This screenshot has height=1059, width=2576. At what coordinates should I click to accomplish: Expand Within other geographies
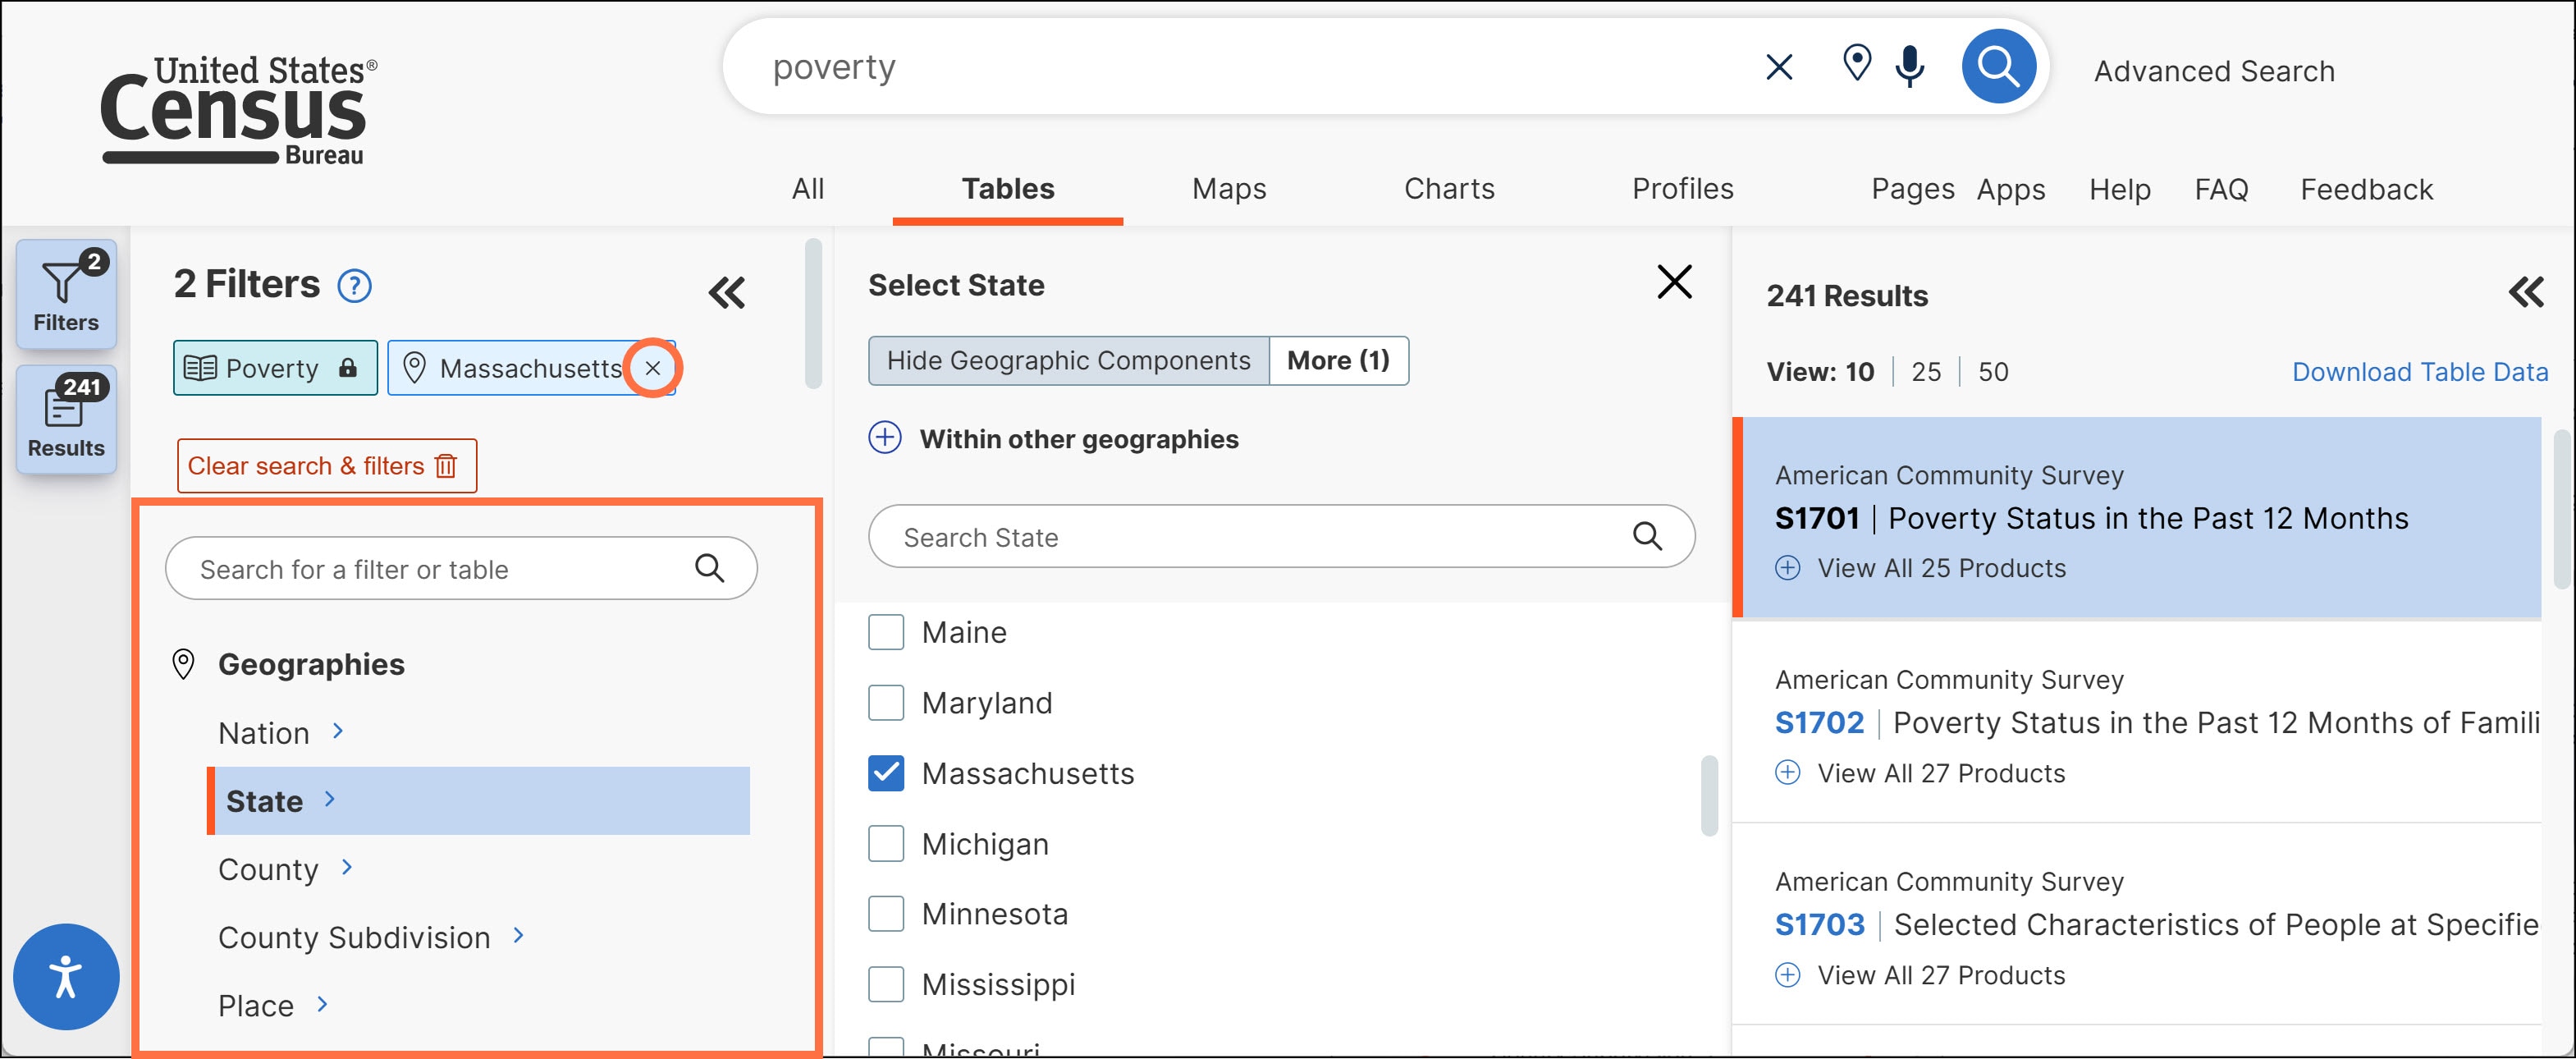click(1053, 438)
